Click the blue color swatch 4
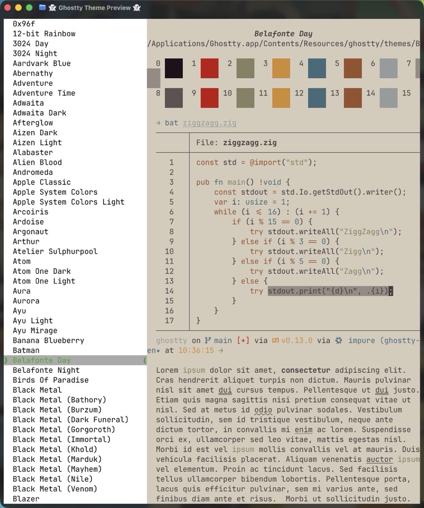The width and height of the screenshot is (424, 508). 317,69
